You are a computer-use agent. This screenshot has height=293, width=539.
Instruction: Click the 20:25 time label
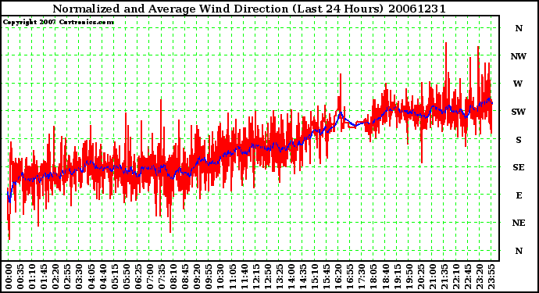coord(420,277)
